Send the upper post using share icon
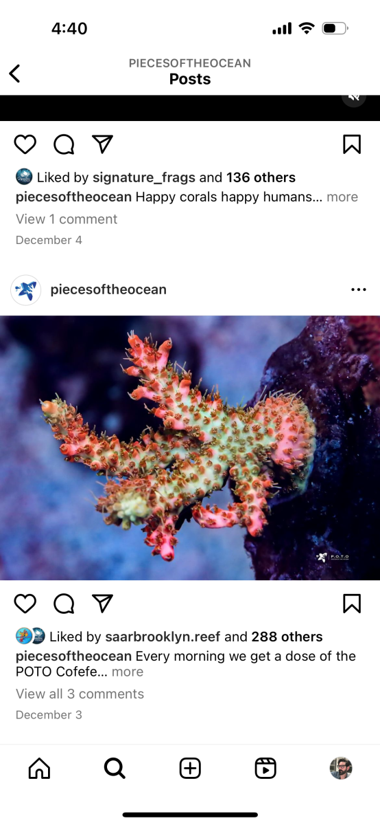This screenshot has height=825, width=380. (x=102, y=144)
